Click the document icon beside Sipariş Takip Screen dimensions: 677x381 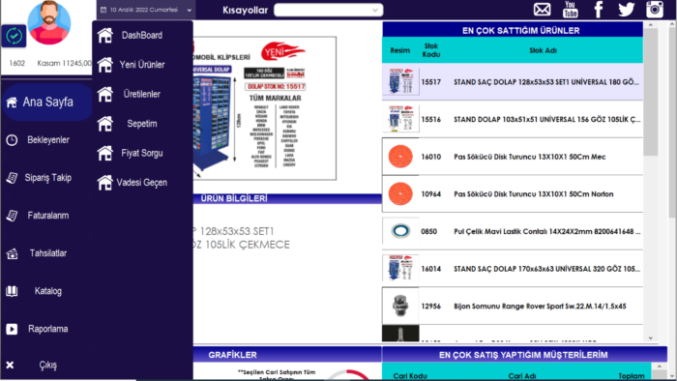12,178
